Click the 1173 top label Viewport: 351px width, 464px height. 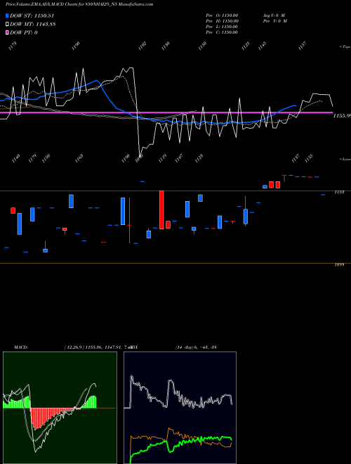click(13, 46)
